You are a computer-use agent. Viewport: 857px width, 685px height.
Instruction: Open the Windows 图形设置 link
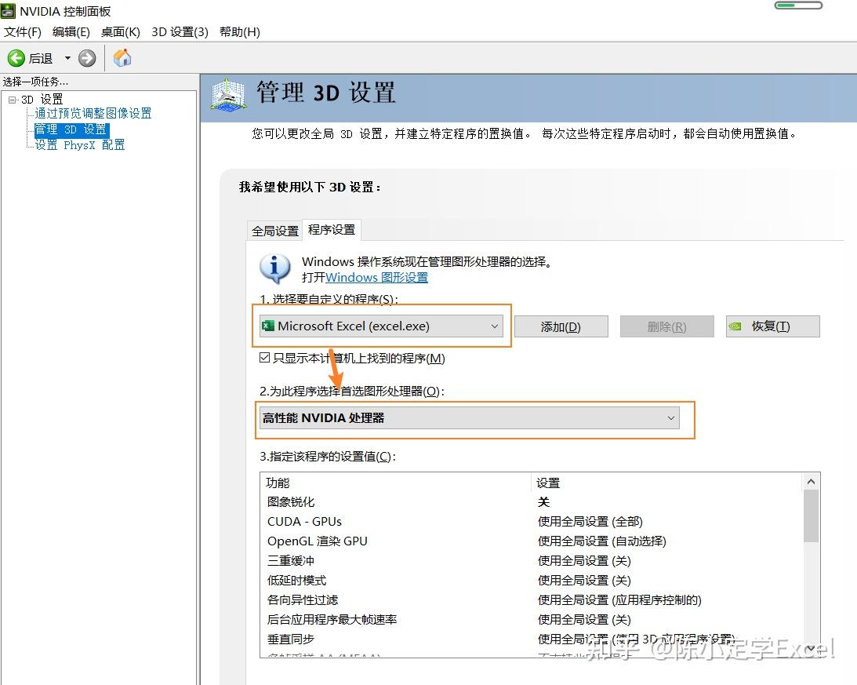(376, 278)
